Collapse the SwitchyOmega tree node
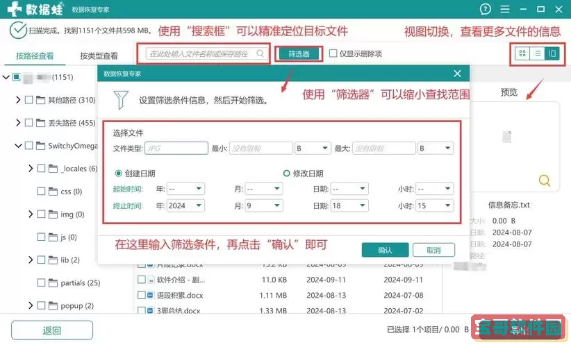571x347 pixels. click(x=18, y=146)
